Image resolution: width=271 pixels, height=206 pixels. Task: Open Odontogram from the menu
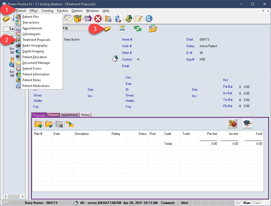[x=38, y=34]
